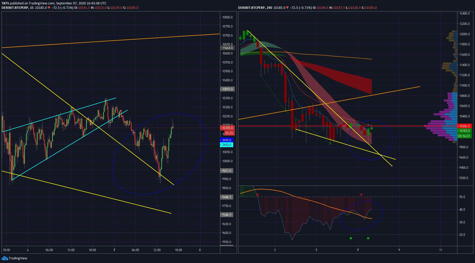Click the red X marker above the RSI circle
The height and width of the screenshot is (263, 475).
361,195
